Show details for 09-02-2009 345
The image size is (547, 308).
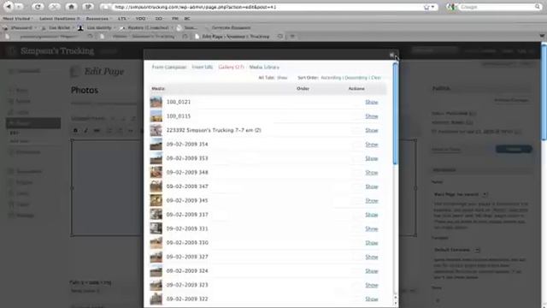coord(372,200)
